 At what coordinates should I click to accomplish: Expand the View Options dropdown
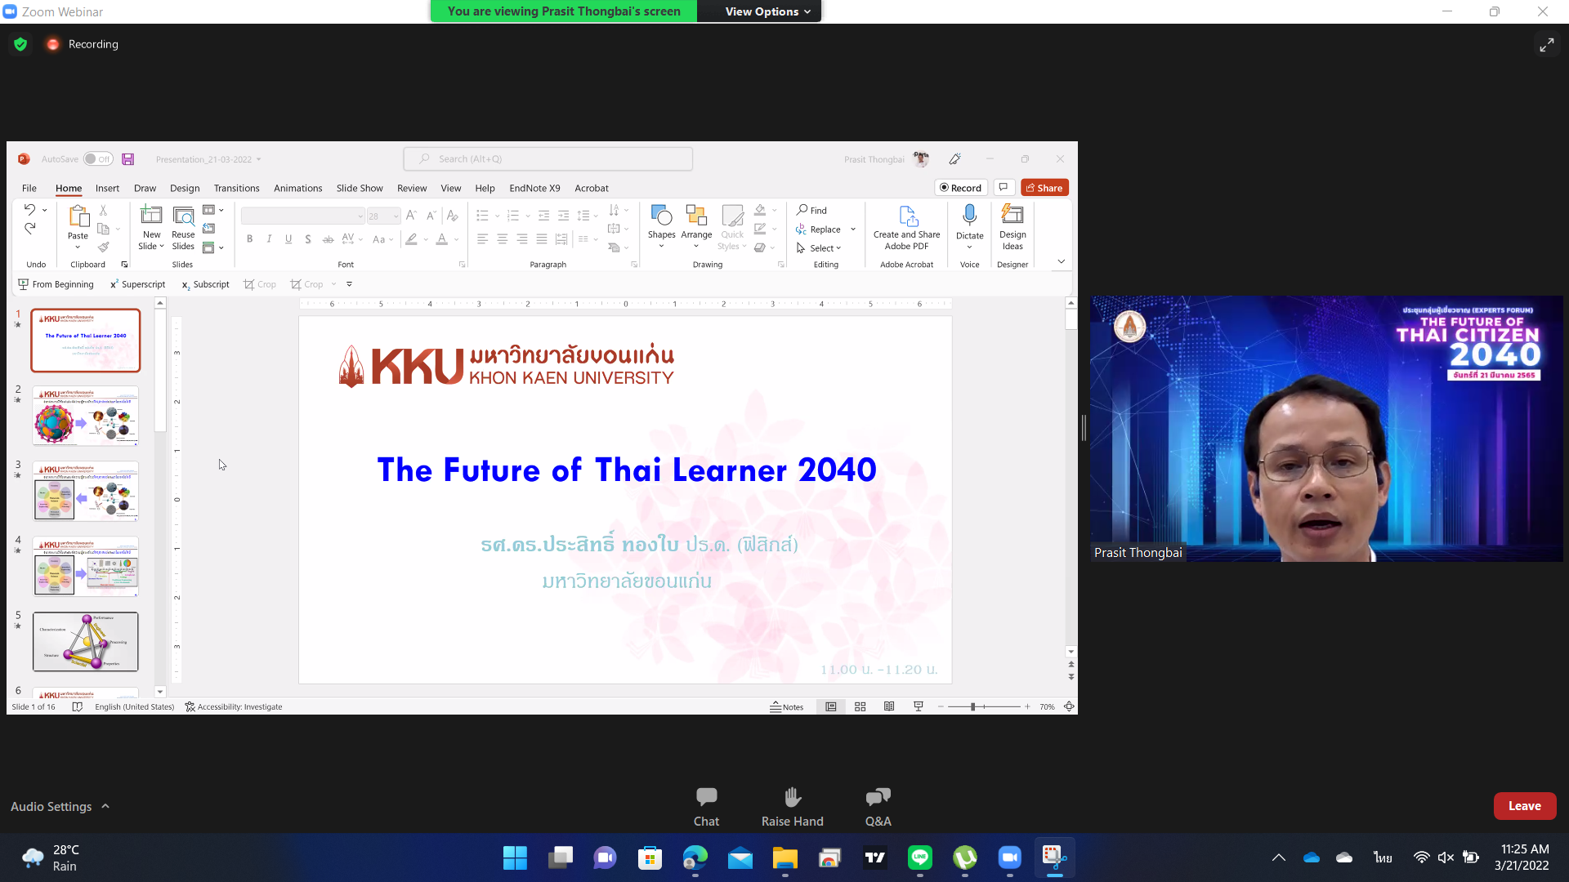coord(767,11)
